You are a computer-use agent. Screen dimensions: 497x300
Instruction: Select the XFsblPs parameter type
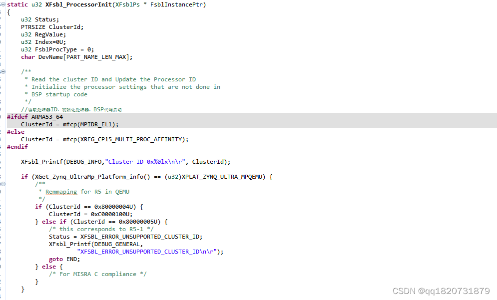pos(127,5)
